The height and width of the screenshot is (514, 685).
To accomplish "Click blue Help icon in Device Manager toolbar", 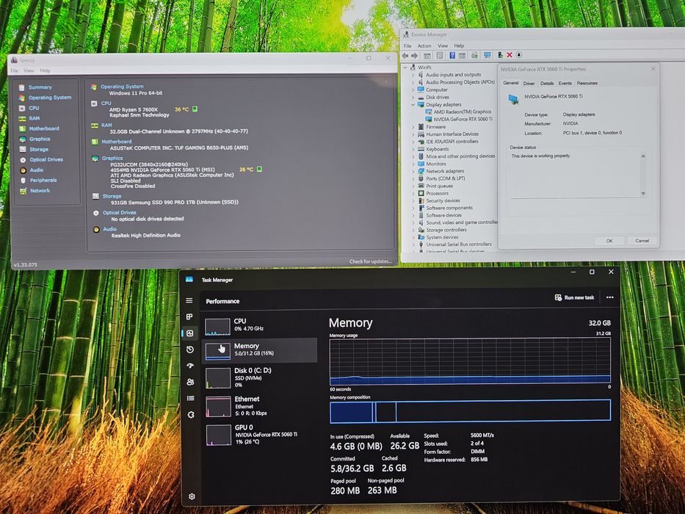I will click(x=452, y=55).
